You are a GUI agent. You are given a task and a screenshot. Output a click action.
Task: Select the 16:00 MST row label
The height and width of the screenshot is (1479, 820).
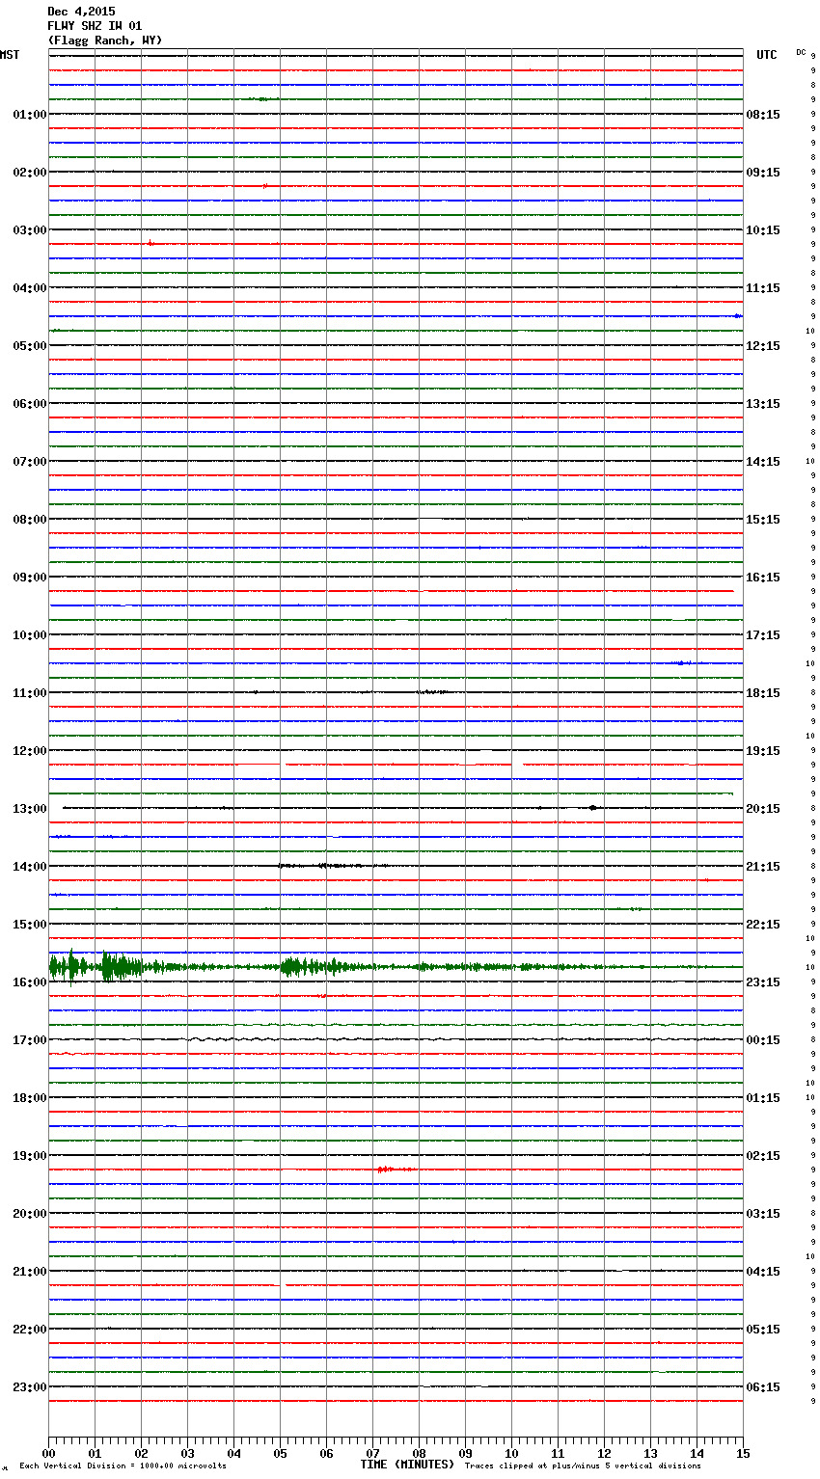coord(29,982)
